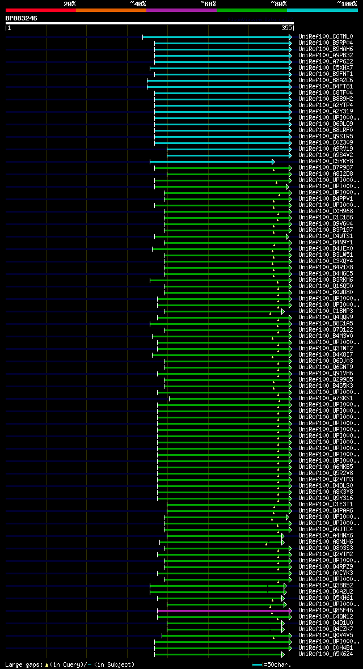Screen dimensions: 363x669
Task: Open hit UniRef100_A9PB32
Action: (326, 56)
